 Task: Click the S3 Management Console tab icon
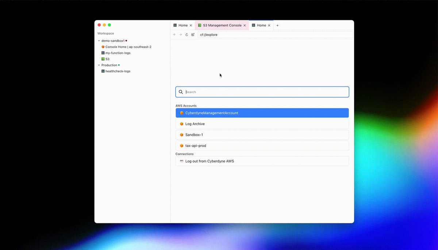199,26
